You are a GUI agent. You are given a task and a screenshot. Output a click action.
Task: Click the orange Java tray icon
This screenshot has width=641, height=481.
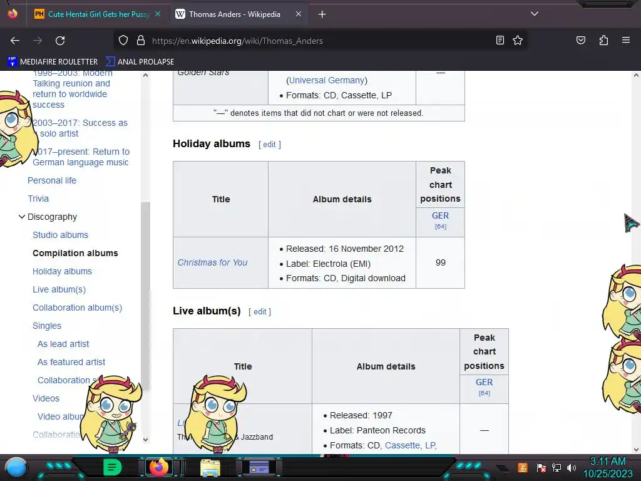[523, 467]
